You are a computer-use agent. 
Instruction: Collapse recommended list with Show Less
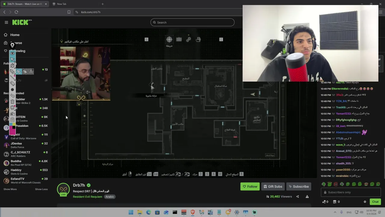(41, 189)
